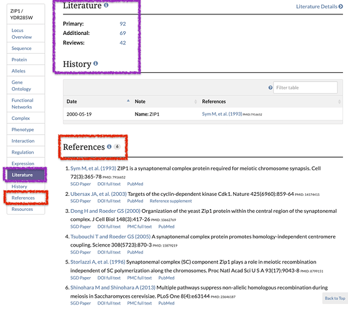Click Additional literature count 69
The height and width of the screenshot is (312, 348).
tap(122, 33)
